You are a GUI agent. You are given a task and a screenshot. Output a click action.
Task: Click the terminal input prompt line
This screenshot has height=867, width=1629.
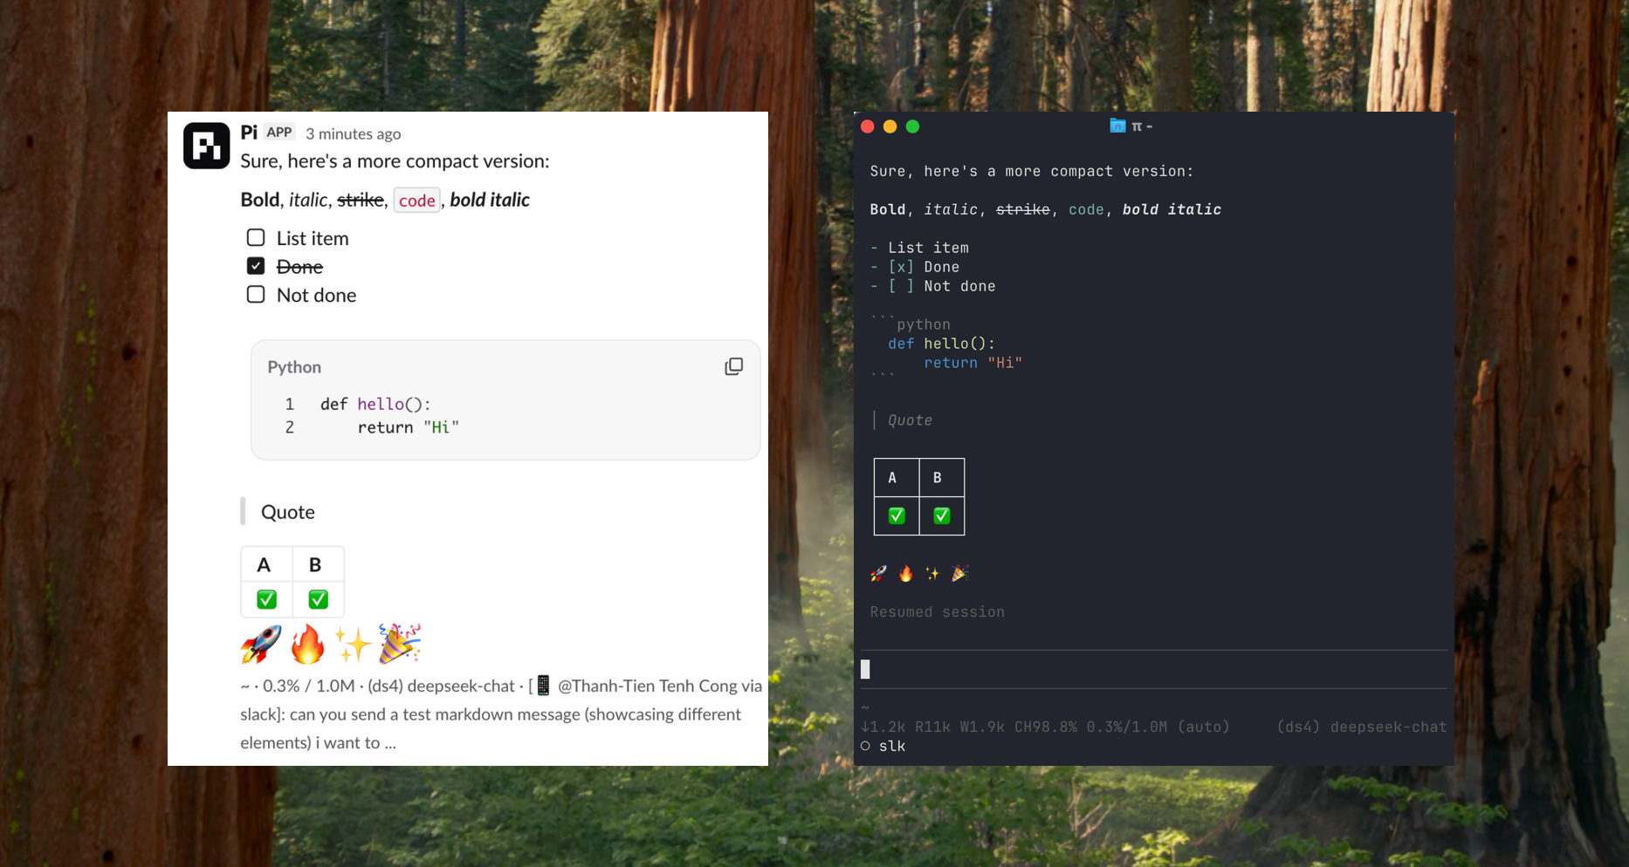[x=1154, y=669]
